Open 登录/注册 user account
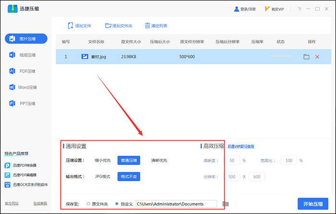The image size is (336, 214). coord(245,9)
